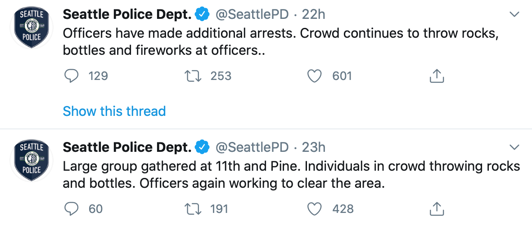
Task: Open the 23h timestamp permalink
Action: 313,147
